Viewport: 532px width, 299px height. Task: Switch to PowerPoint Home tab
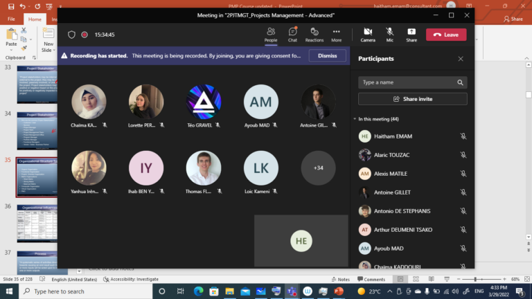tap(35, 19)
